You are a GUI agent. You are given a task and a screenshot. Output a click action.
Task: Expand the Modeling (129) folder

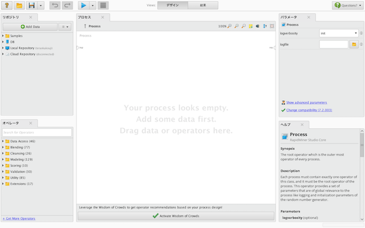tap(3, 160)
